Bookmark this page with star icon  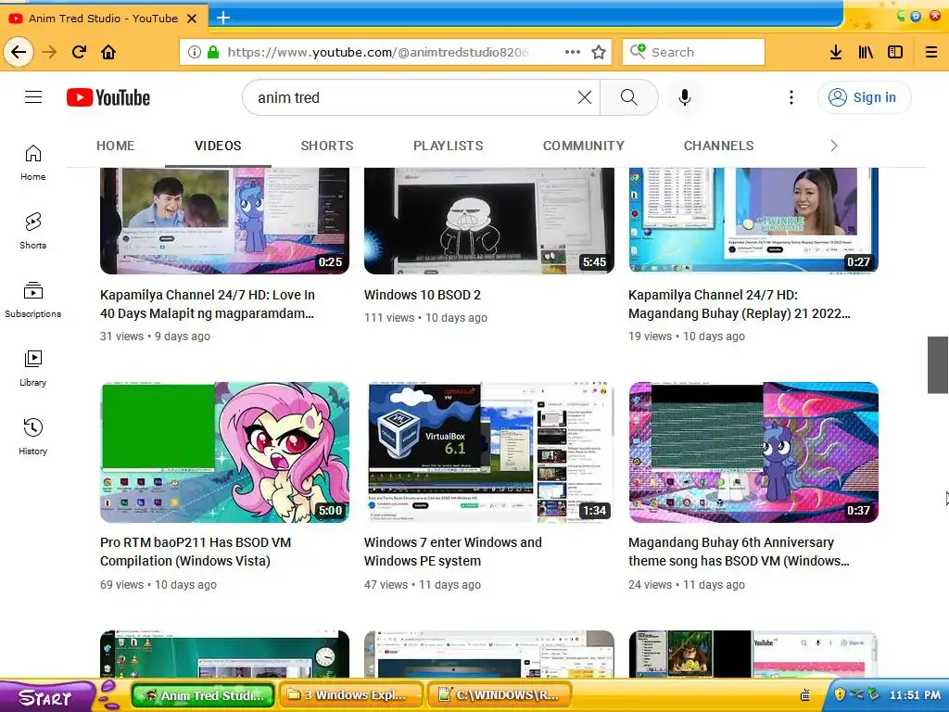click(599, 52)
